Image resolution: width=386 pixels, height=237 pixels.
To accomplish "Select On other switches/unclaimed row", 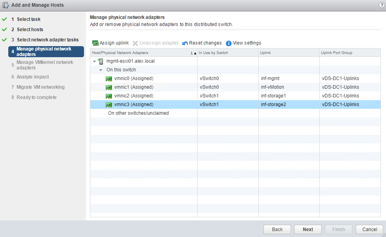I will coord(138,113).
